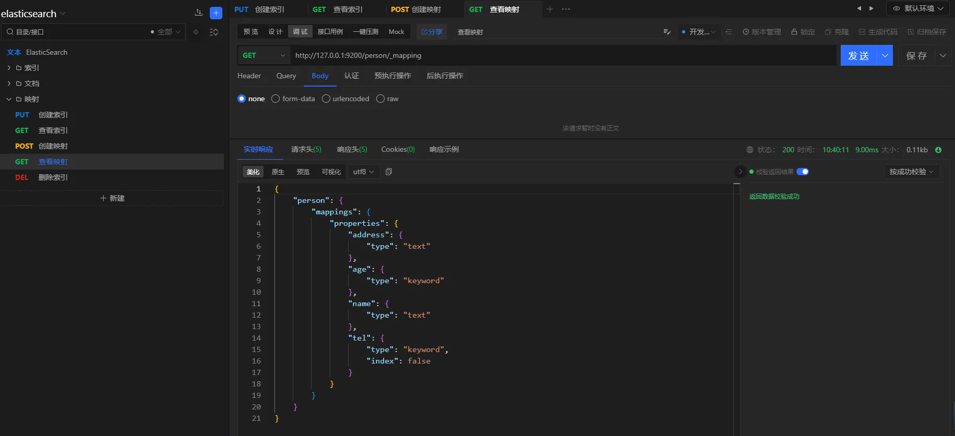Open version management (版本管理)
This screenshot has height=436, width=955.
click(x=761, y=32)
